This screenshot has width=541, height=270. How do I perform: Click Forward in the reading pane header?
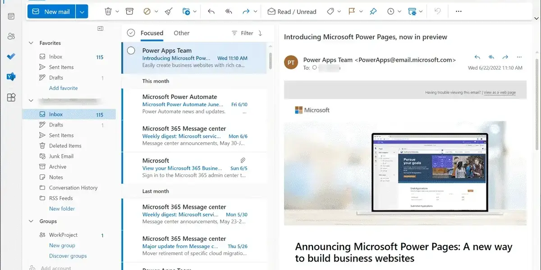[x=505, y=57]
